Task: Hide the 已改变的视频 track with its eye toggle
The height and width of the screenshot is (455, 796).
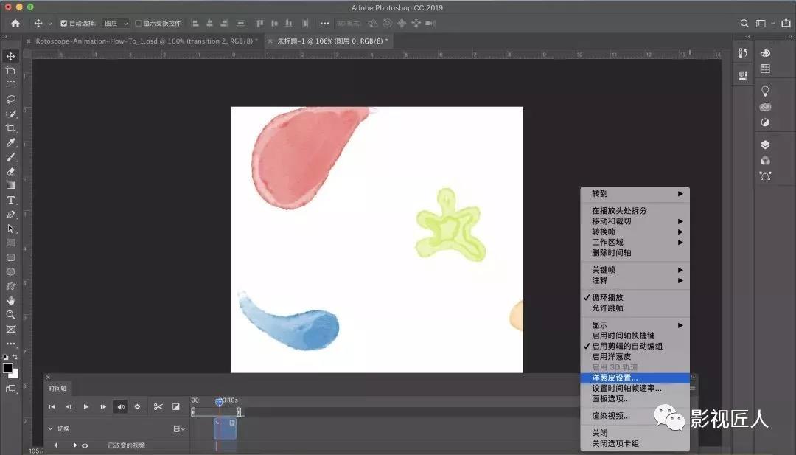Action: point(85,444)
